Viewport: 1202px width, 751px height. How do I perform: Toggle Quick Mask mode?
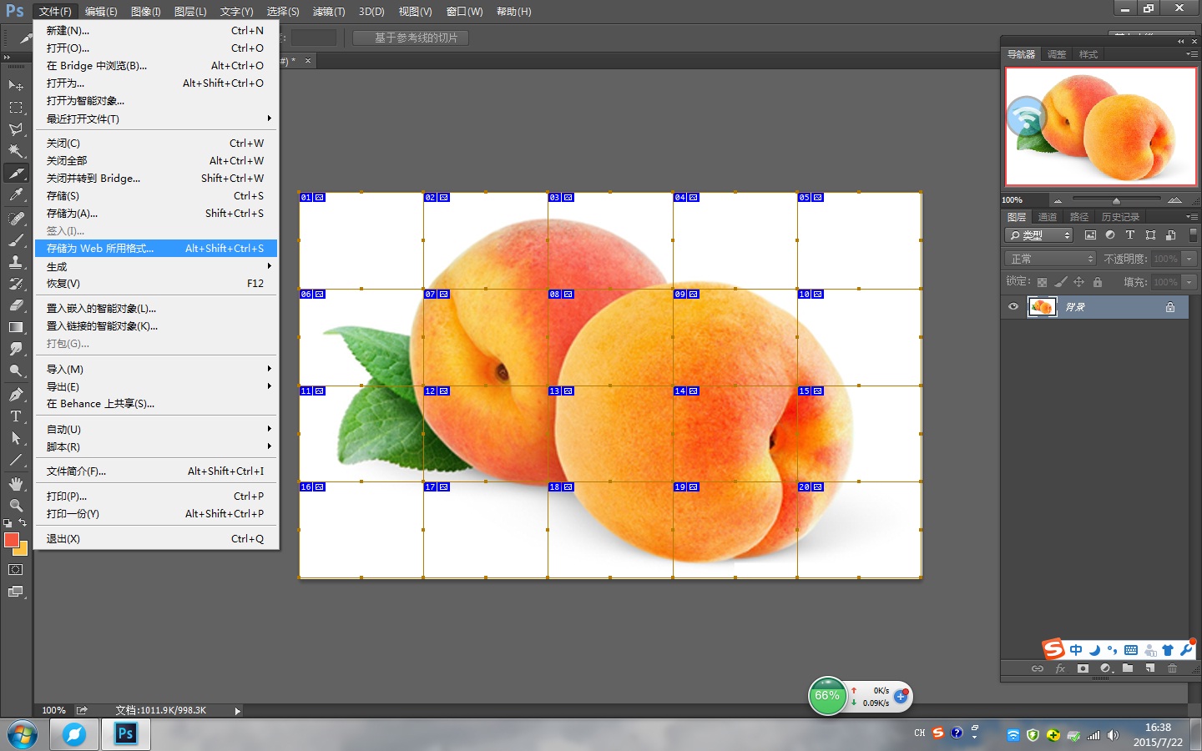coord(15,570)
